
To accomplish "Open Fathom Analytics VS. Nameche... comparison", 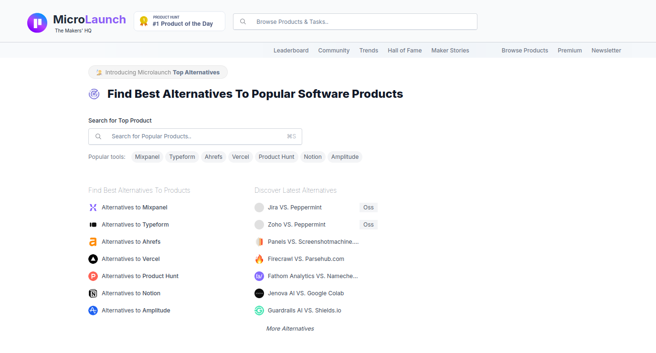I will tap(313, 276).
